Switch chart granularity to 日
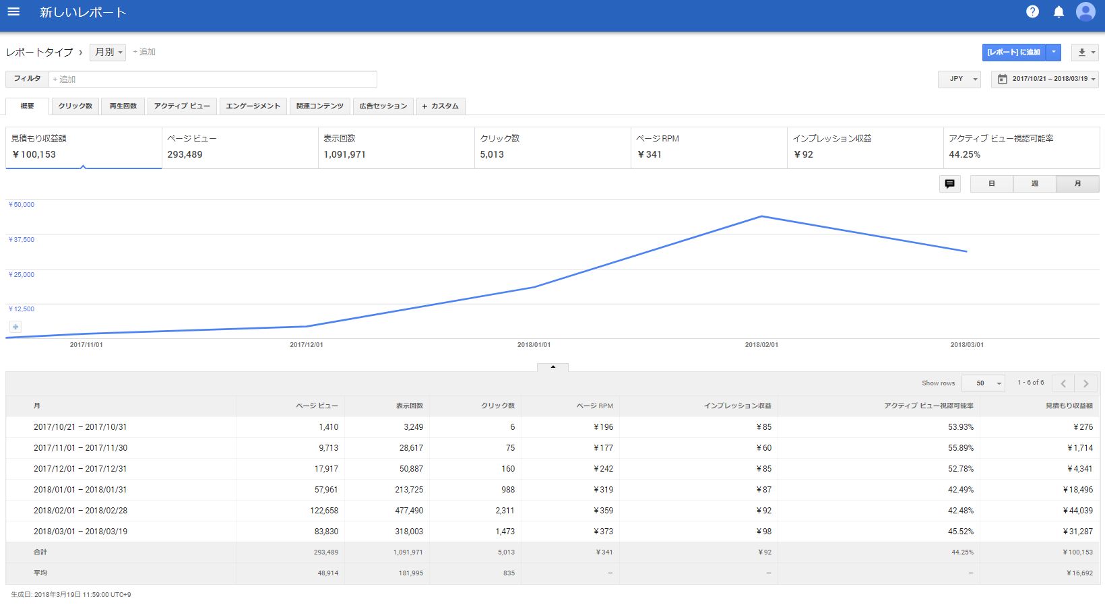Screen dimensions: 1105x605 click(x=992, y=184)
